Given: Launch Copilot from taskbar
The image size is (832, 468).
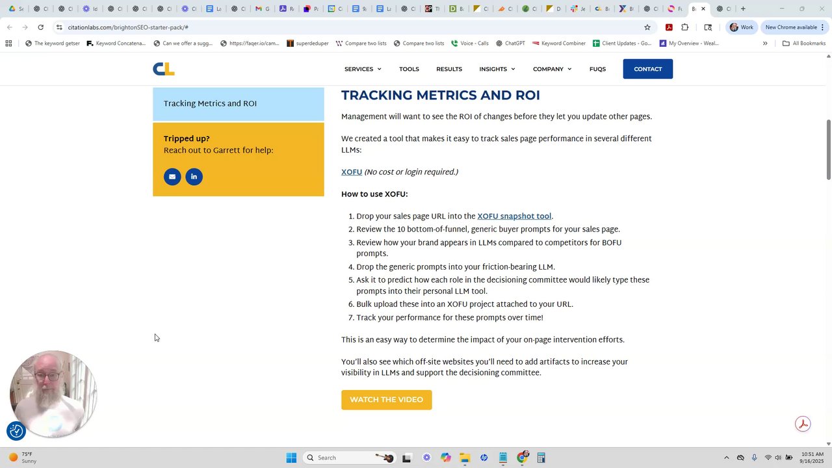Looking at the screenshot, I should point(445,458).
